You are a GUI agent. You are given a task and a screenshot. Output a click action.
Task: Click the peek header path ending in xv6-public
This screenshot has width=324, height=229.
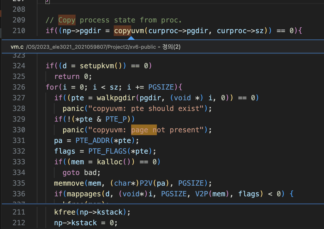(x=91, y=47)
